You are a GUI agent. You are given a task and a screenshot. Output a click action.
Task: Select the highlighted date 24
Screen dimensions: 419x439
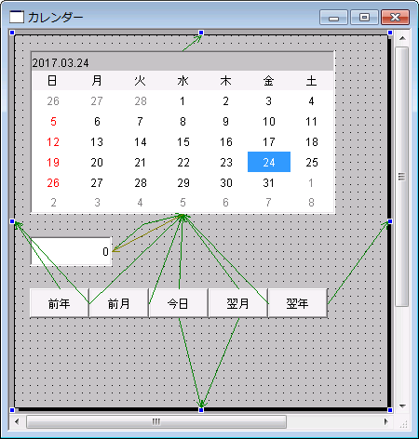269,162
